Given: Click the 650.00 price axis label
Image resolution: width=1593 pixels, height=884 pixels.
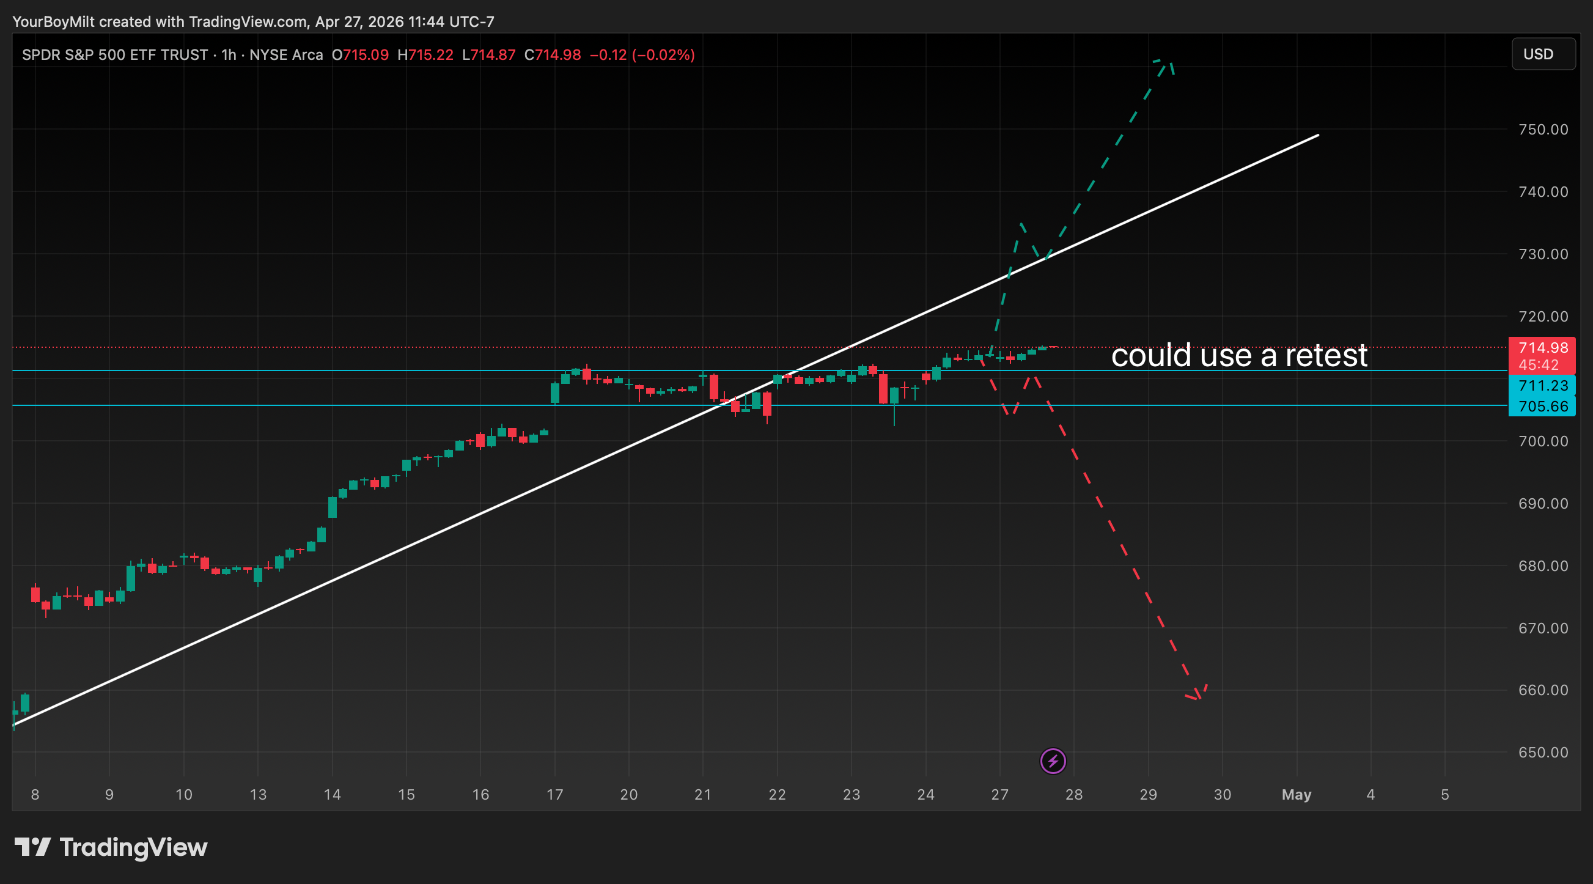Looking at the screenshot, I should 1543,753.
